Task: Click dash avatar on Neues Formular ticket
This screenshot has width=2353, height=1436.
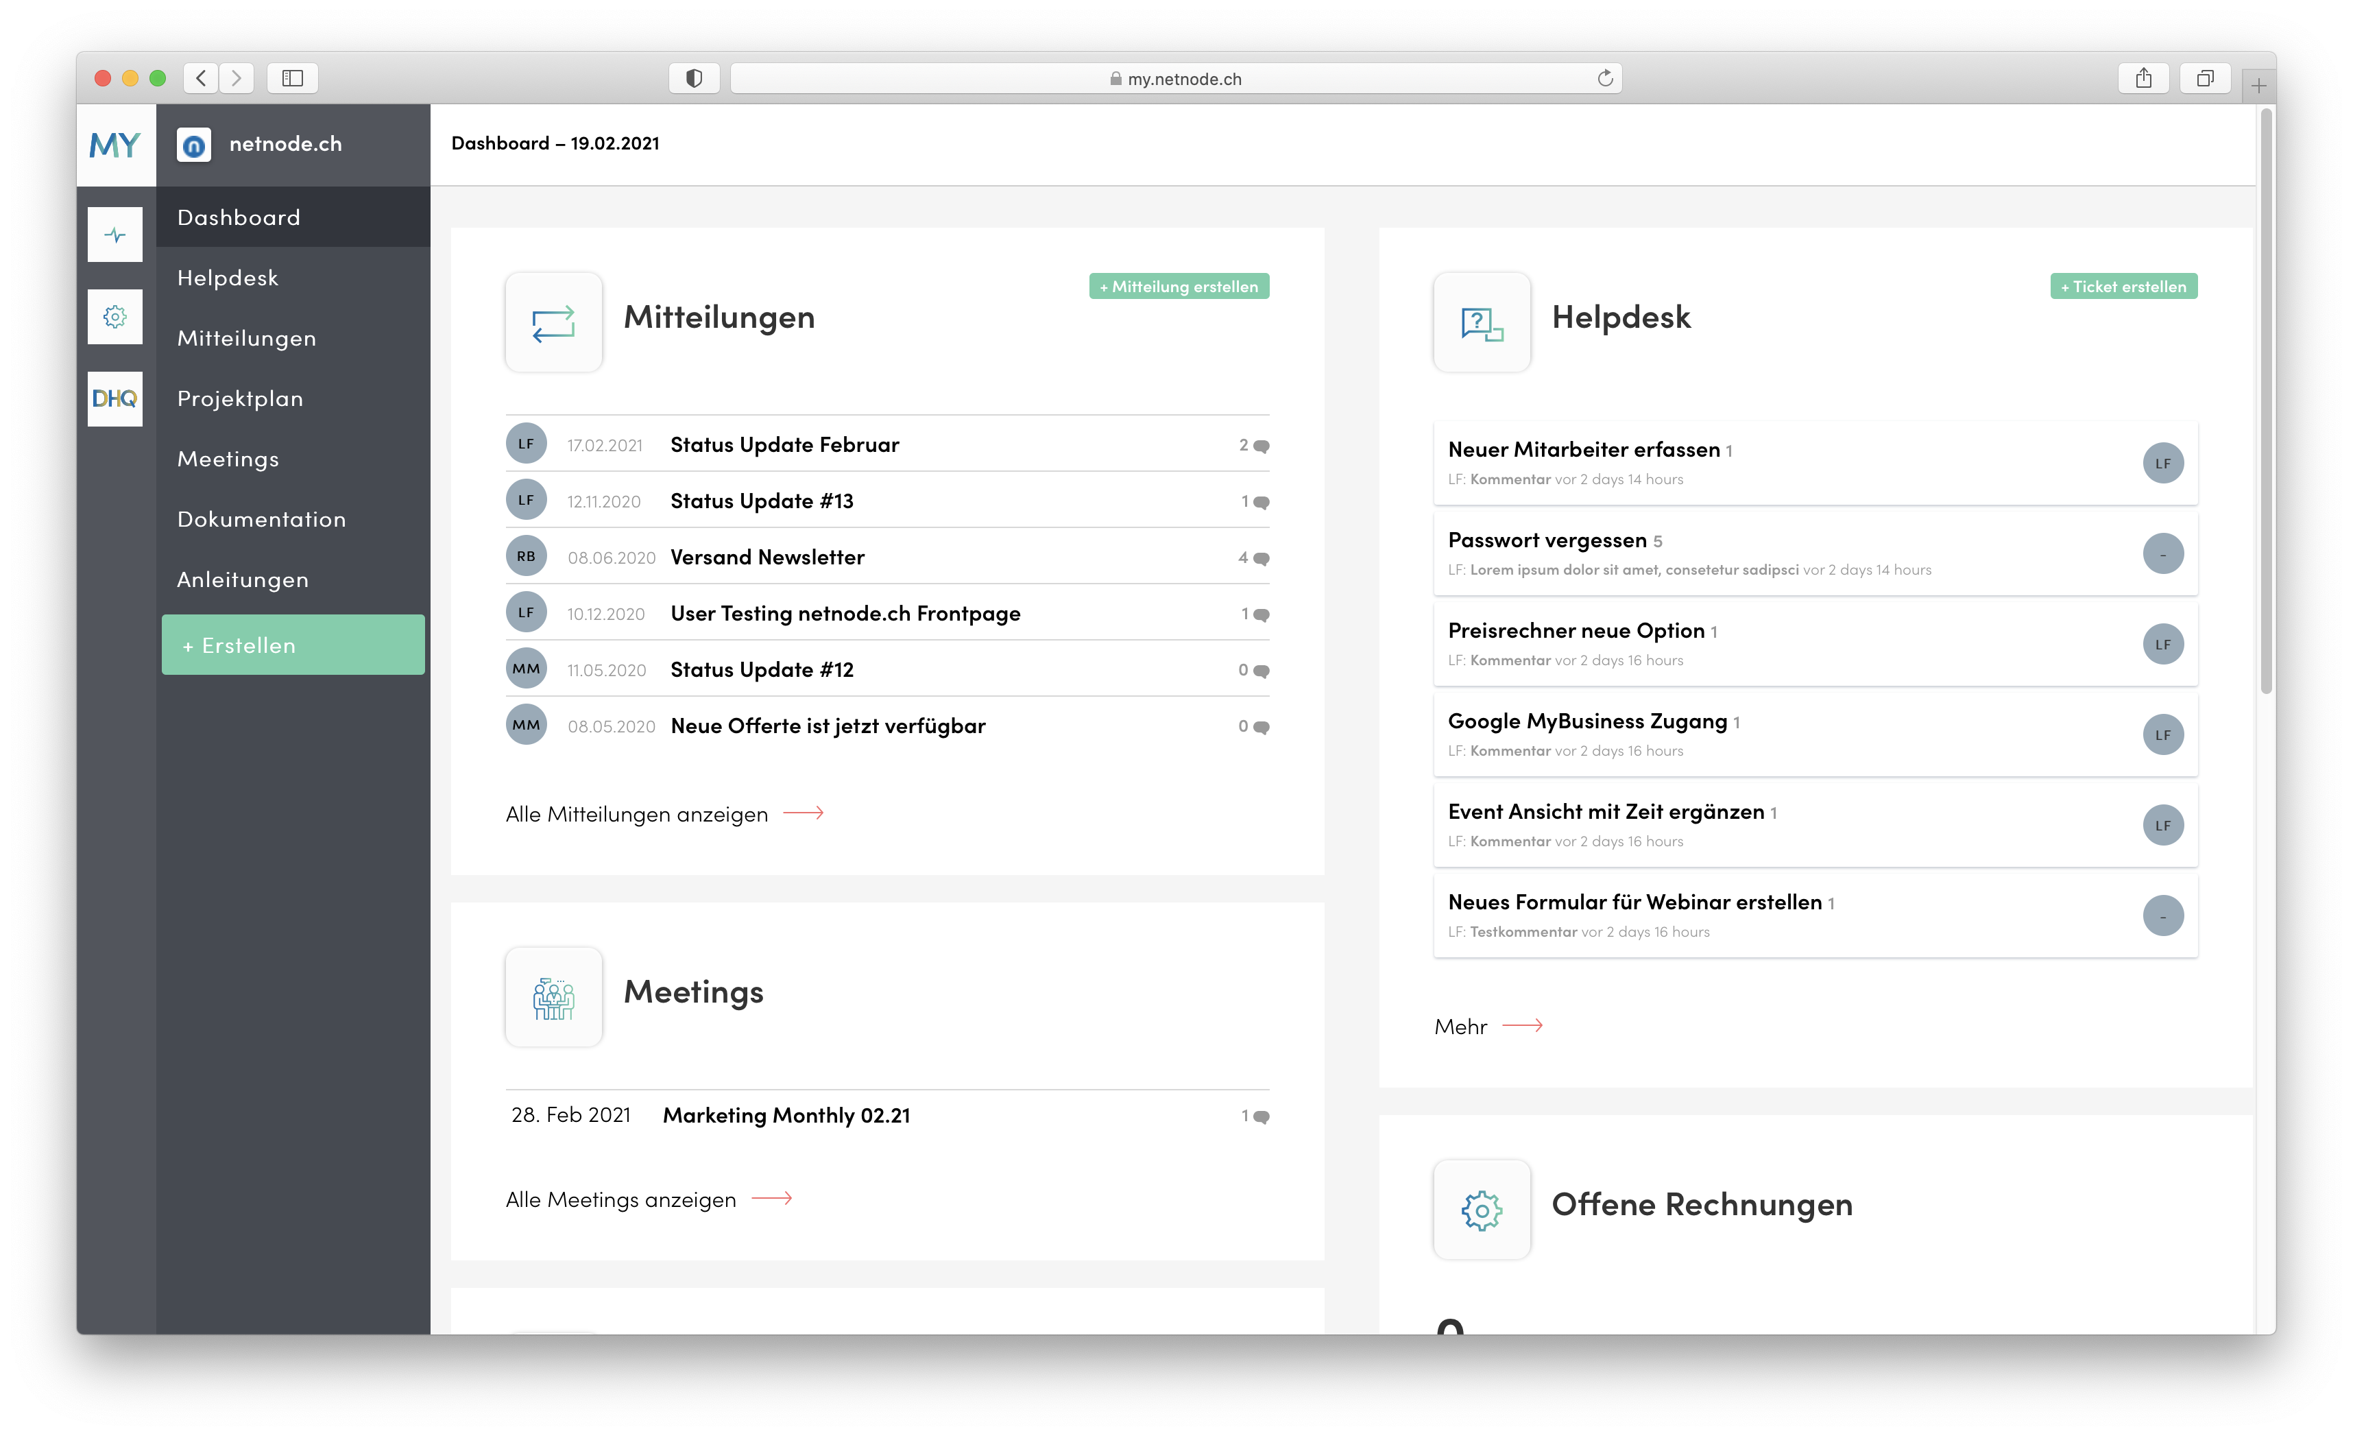Action: 2163,916
